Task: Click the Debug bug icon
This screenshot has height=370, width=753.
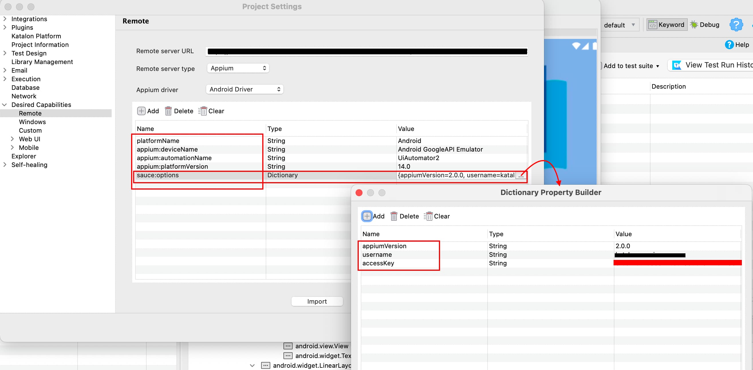Action: point(694,25)
